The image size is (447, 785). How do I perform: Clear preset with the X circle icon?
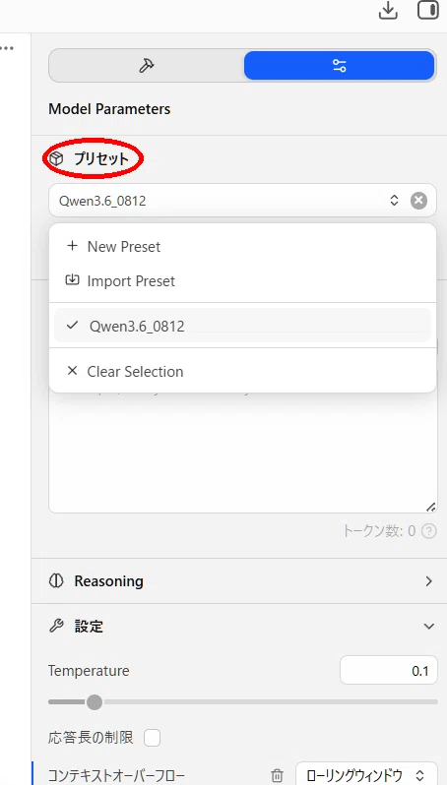point(418,201)
